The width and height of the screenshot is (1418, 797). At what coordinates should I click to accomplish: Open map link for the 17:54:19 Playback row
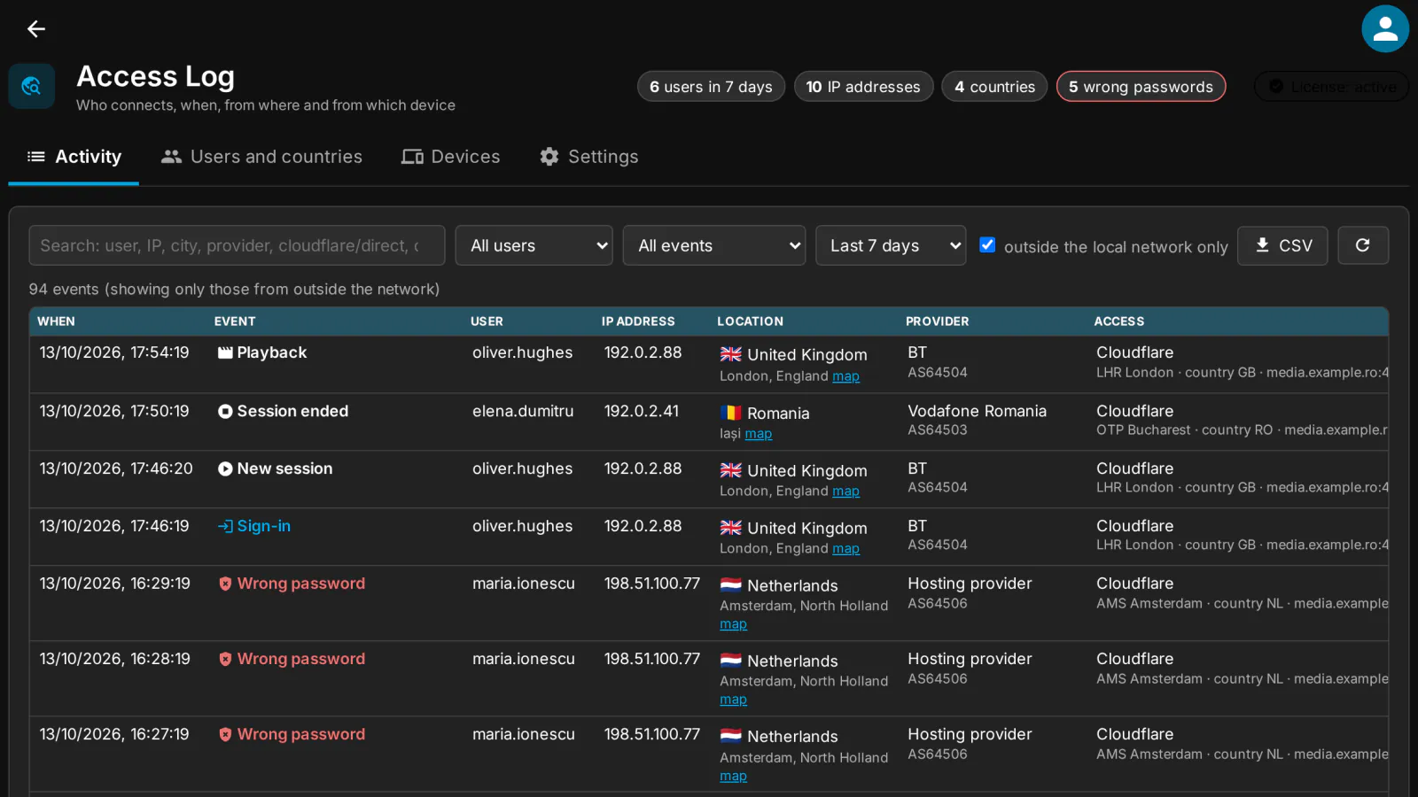click(x=845, y=376)
